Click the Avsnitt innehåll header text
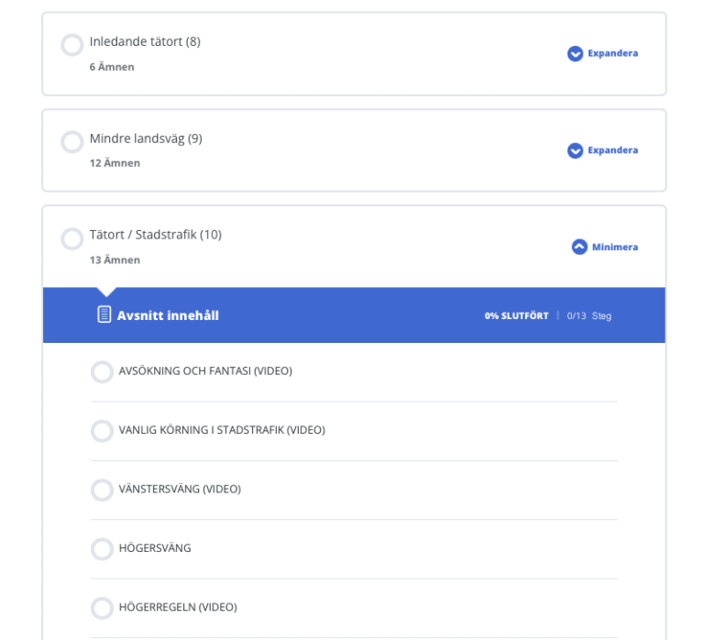Image resolution: width=704 pixels, height=640 pixels. [168, 315]
